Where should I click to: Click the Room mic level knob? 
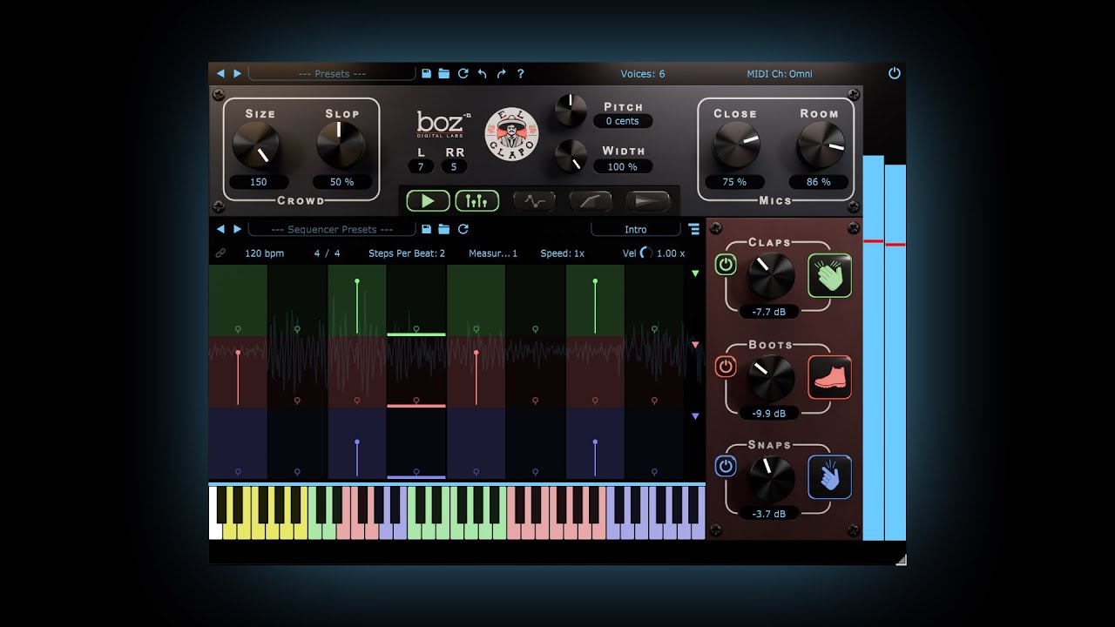point(821,145)
